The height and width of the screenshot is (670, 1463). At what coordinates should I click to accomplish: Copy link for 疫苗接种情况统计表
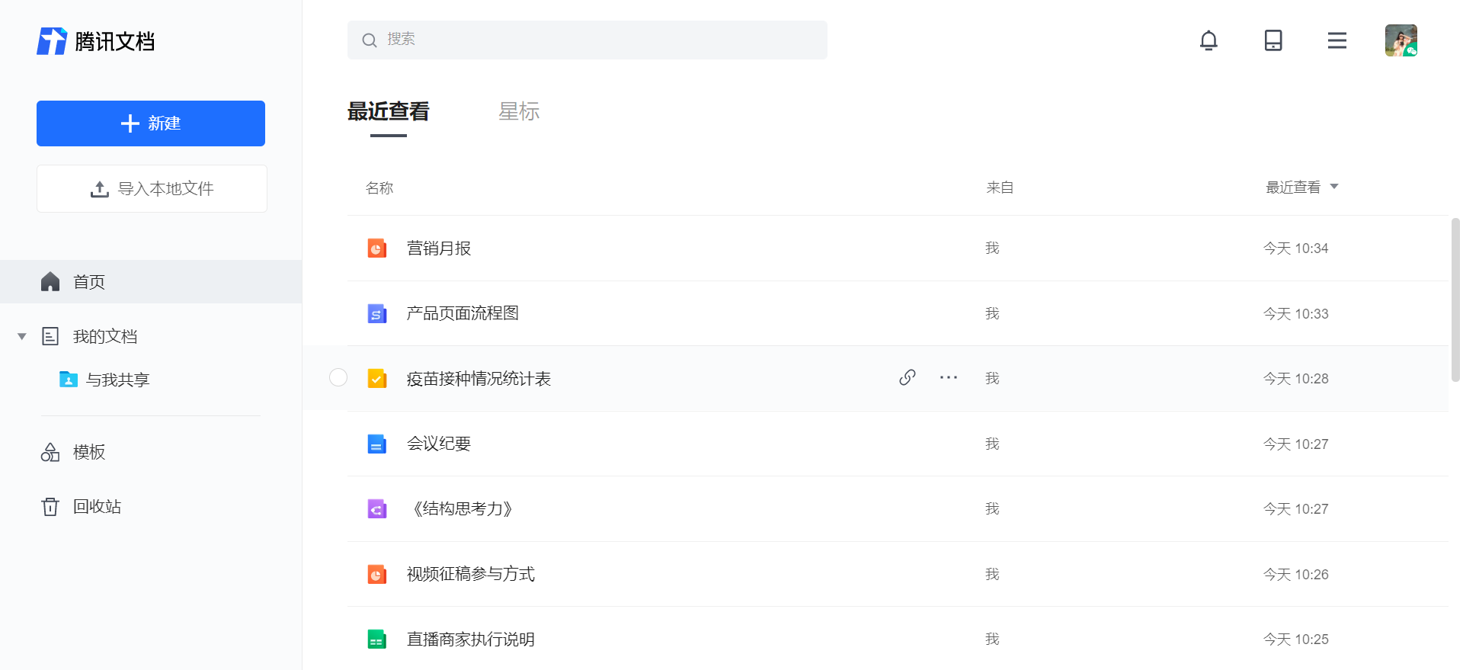click(907, 378)
